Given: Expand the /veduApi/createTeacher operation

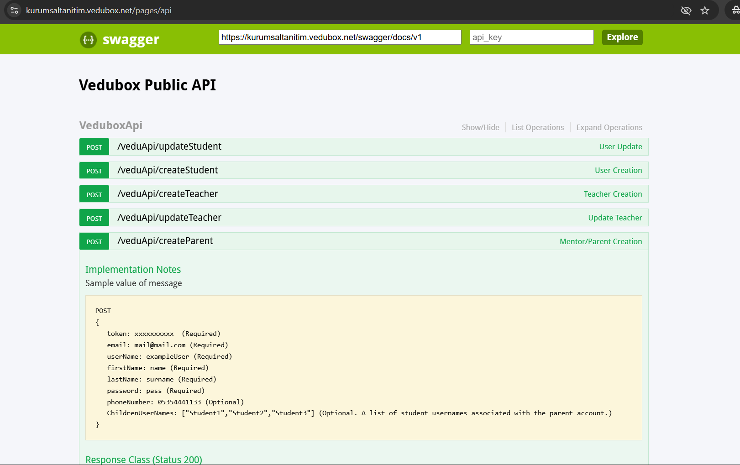Looking at the screenshot, I should 168,194.
